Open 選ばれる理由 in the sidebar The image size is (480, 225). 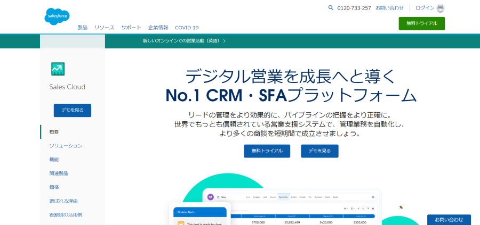[x=63, y=201]
